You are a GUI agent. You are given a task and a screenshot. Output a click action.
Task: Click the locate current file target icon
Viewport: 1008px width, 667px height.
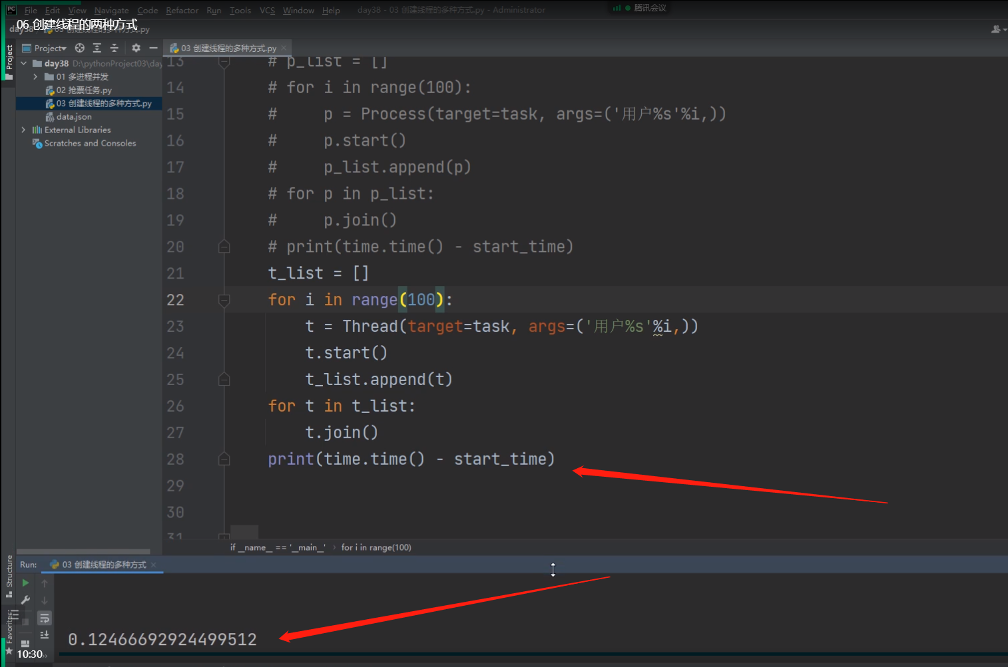[x=80, y=48]
